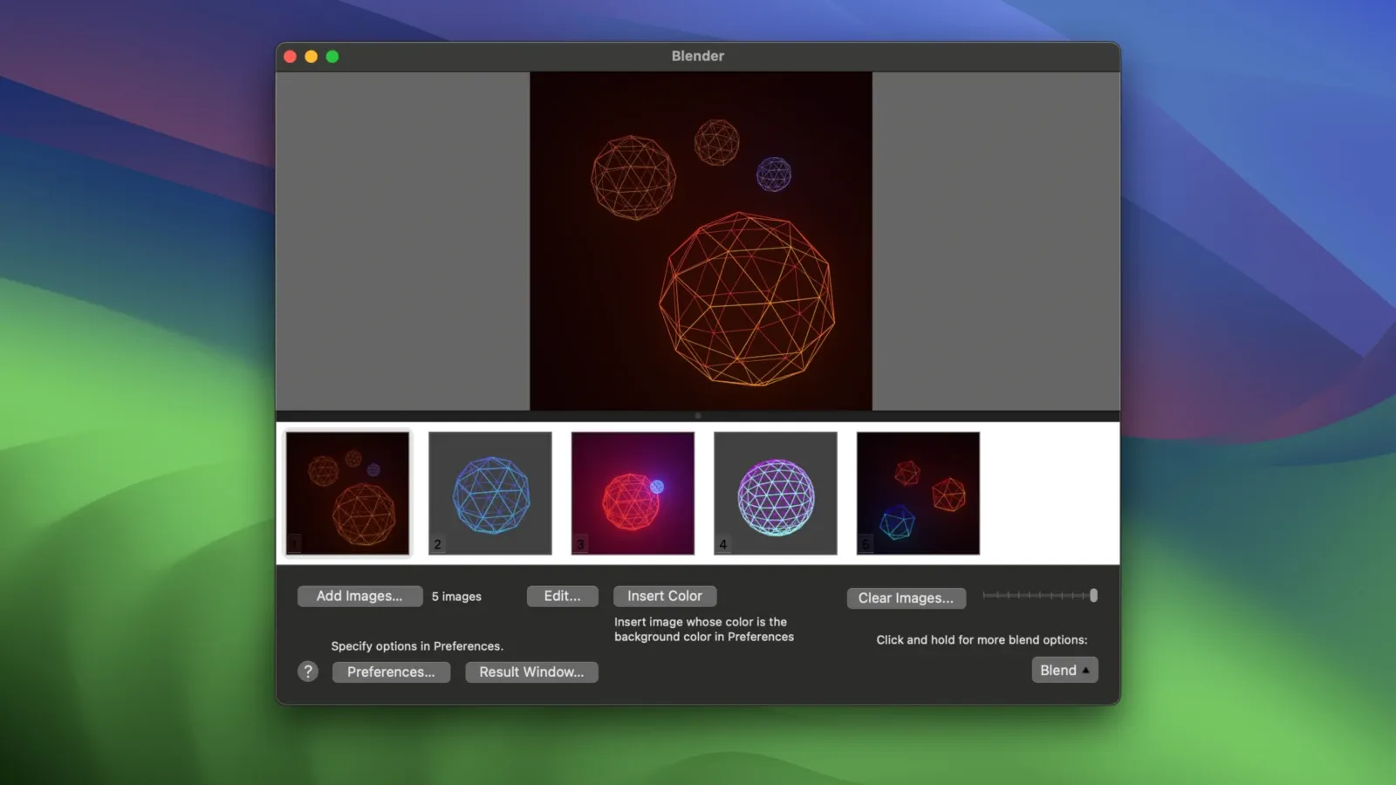Select the first thumbnail with orange wireframe spheres
This screenshot has width=1396, height=785.
[347, 493]
